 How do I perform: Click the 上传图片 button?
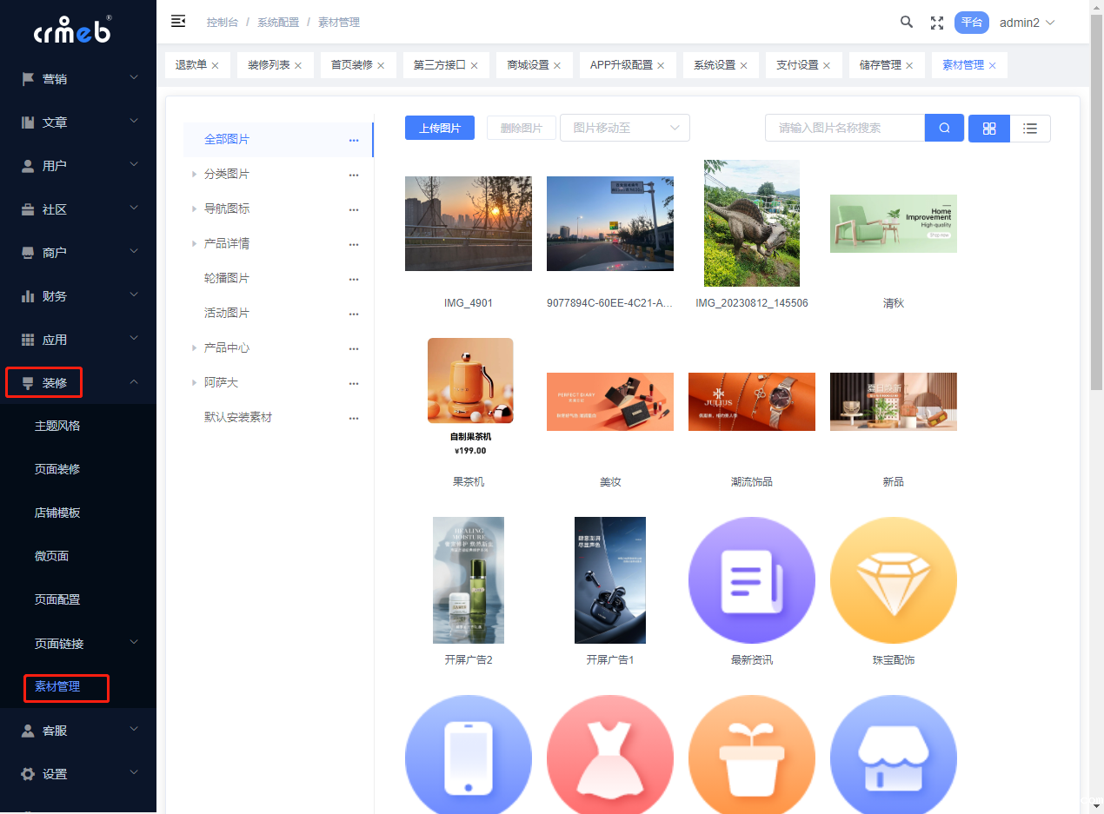coord(439,128)
